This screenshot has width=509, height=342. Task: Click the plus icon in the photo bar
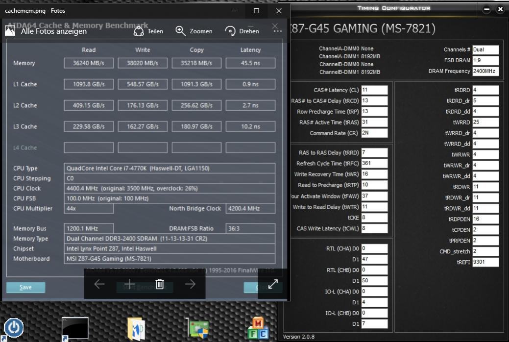[129, 284]
